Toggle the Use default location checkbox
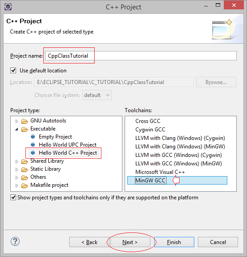The width and height of the screenshot is (247, 257). pyautogui.click(x=13, y=71)
